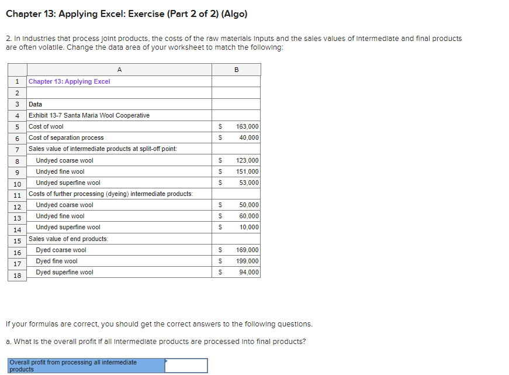Select column header B of the table
Viewport: 509px width, 375px height.
pyautogui.click(x=236, y=69)
